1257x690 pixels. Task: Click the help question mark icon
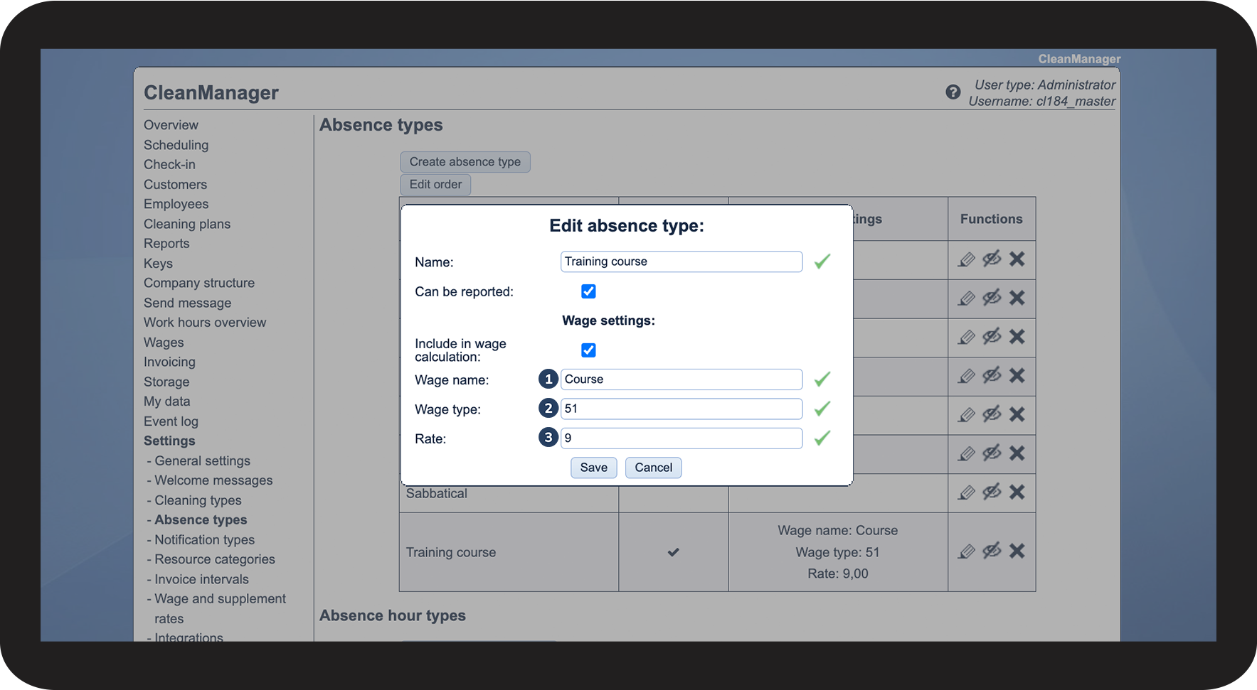click(x=953, y=92)
